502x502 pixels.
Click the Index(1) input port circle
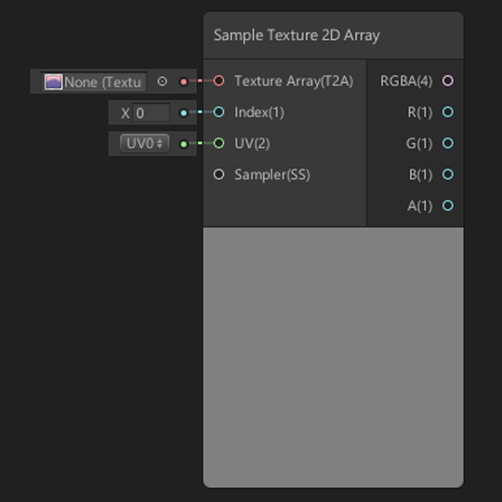[x=218, y=112]
